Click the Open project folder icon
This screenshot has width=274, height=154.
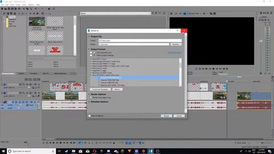(x=6, y=9)
